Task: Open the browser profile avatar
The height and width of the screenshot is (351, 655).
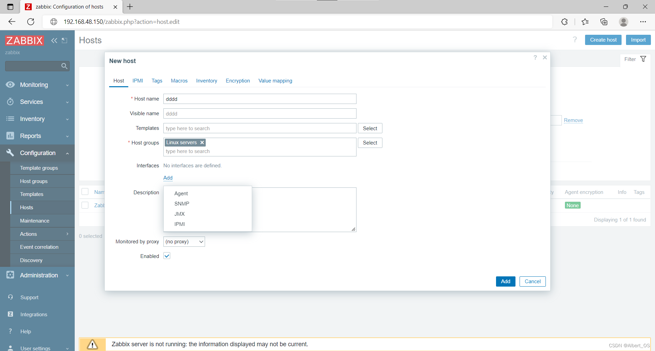Action: 624,22
